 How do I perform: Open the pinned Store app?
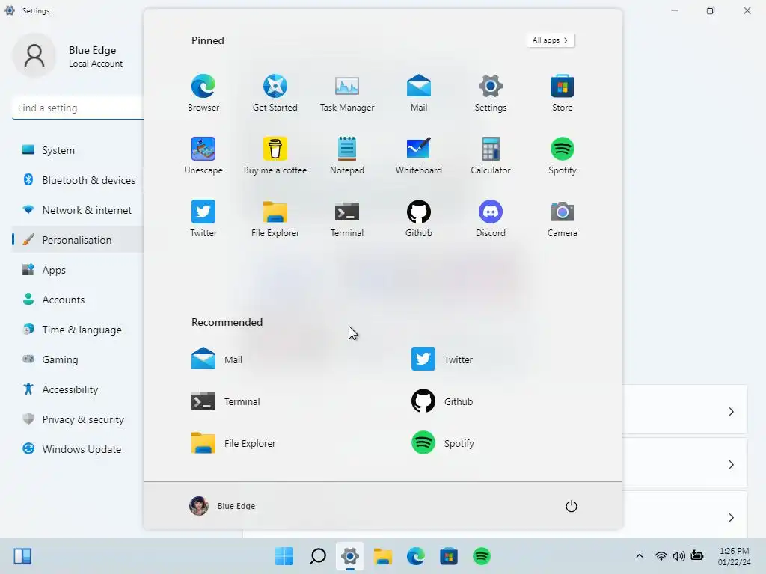click(563, 93)
